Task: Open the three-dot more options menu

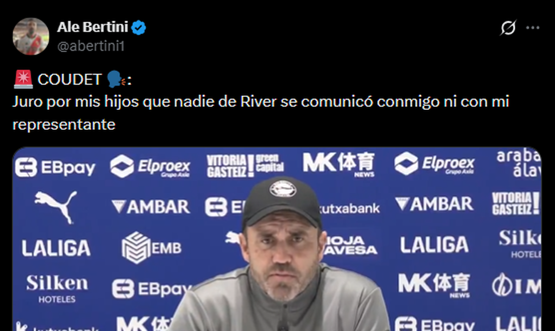Action: 533,28
